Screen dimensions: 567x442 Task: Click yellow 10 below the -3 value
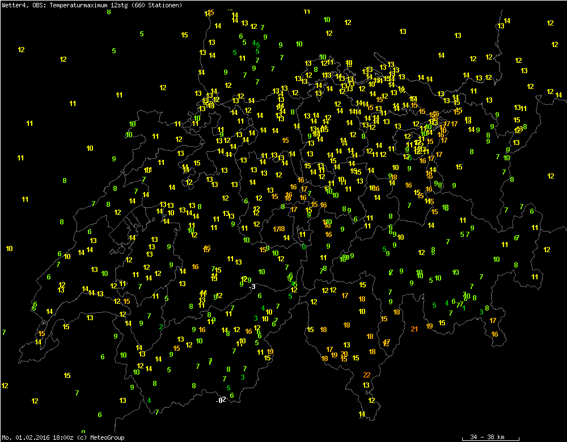(x=269, y=312)
